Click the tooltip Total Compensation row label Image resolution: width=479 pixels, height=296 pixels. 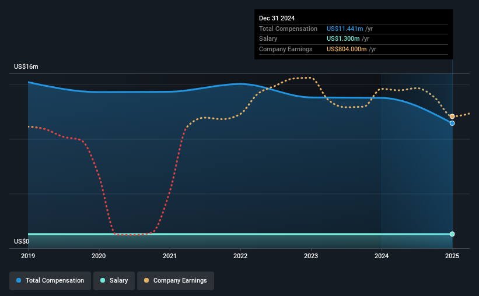[288, 29]
